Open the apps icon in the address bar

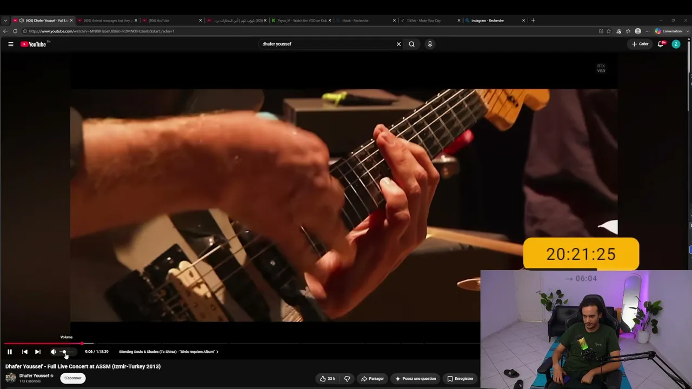[601, 31]
